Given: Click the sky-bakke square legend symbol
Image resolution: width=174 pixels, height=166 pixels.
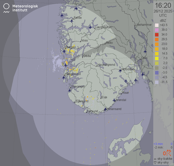Looking at the screenshot, I should click(x=155, y=159).
